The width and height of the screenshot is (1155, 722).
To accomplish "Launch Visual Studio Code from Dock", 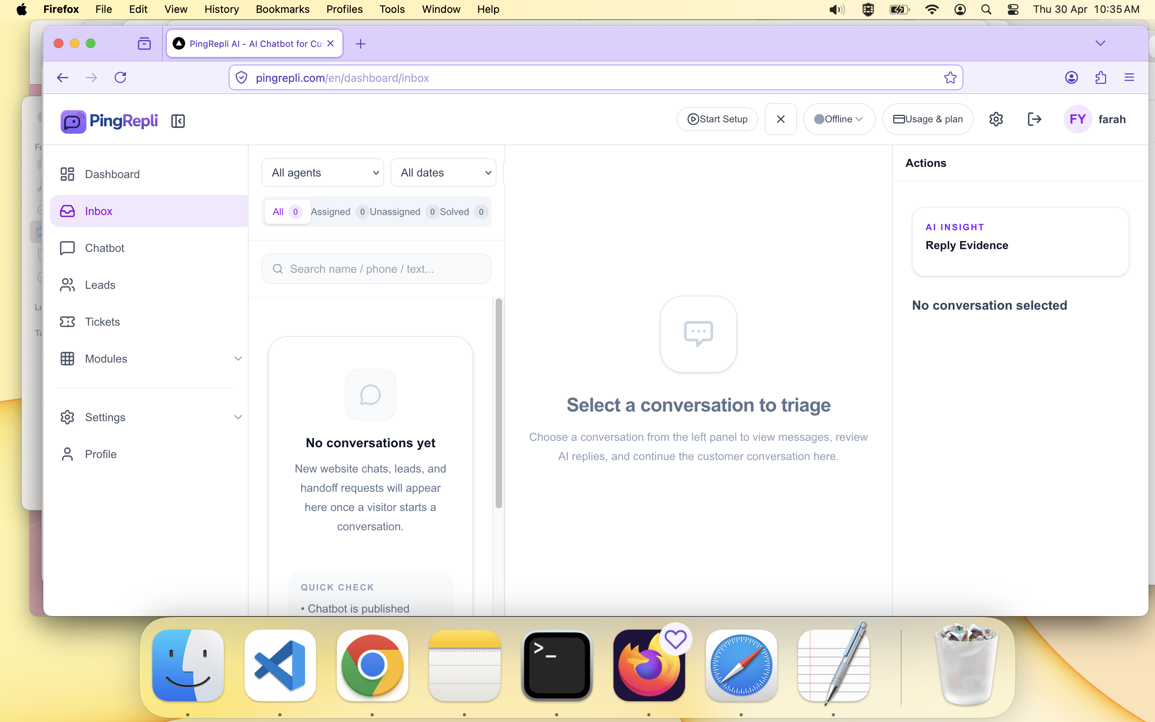I will (x=280, y=665).
